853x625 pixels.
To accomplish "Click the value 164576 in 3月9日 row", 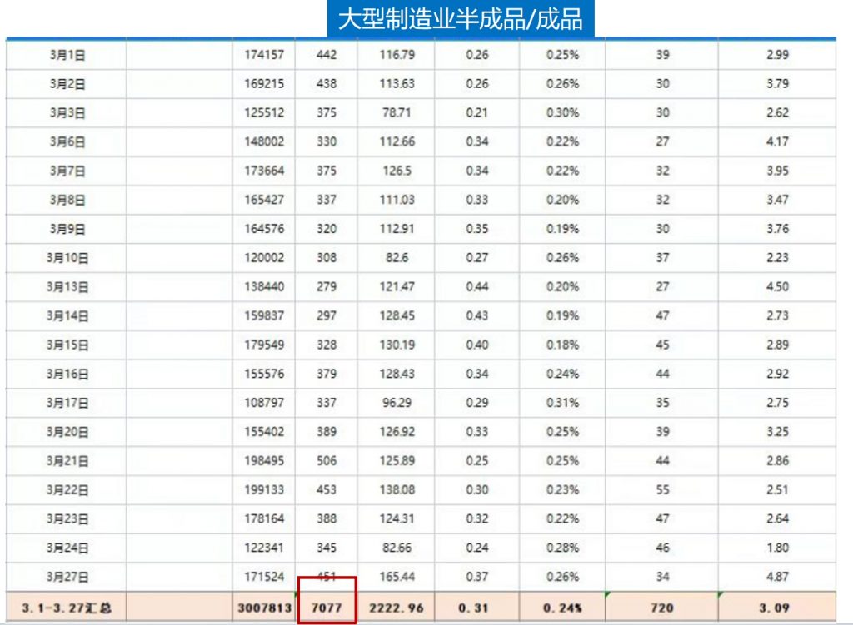I will click(264, 229).
